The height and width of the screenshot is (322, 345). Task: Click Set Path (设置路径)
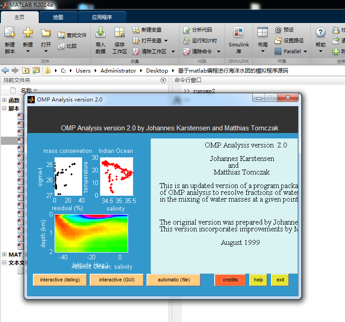(x=289, y=41)
